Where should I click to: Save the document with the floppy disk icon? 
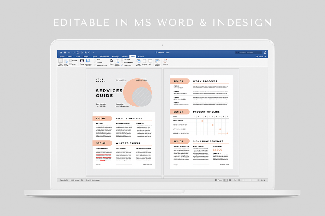pyautogui.click(x=65, y=52)
